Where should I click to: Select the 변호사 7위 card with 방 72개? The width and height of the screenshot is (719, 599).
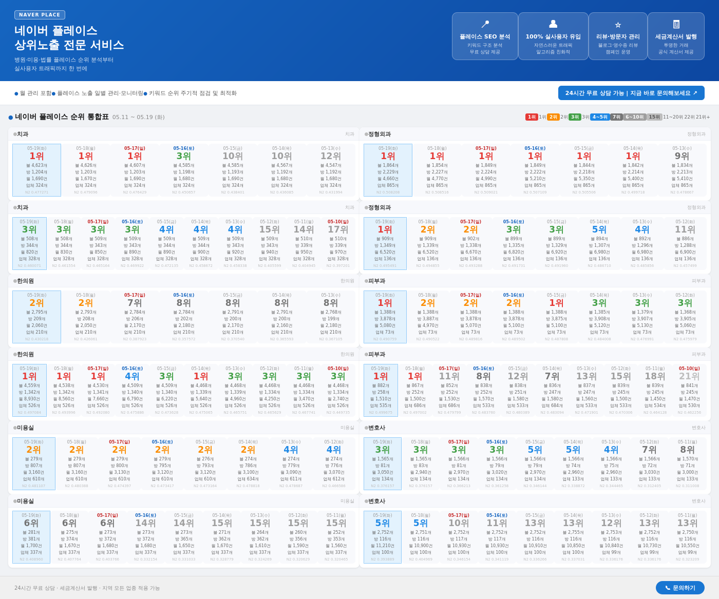649,463
